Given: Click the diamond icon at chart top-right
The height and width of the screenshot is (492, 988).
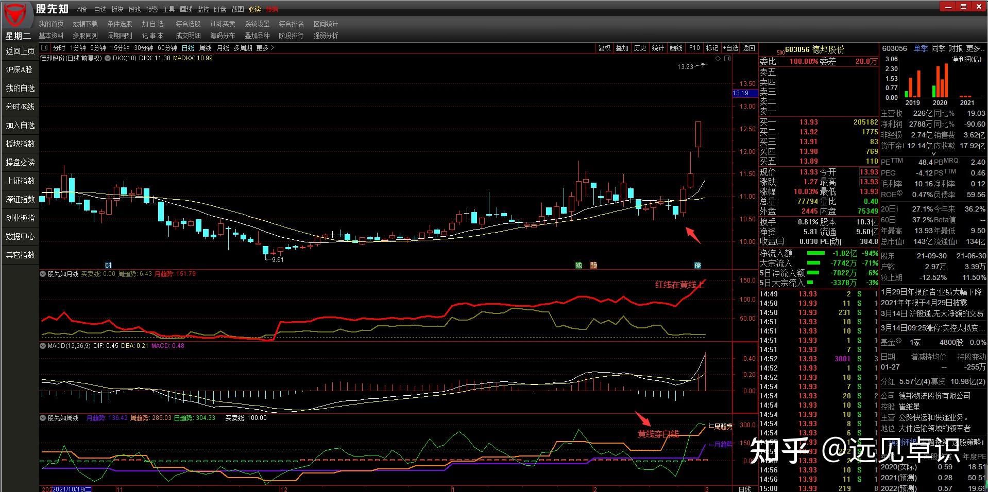Looking at the screenshot, I should (x=718, y=59).
